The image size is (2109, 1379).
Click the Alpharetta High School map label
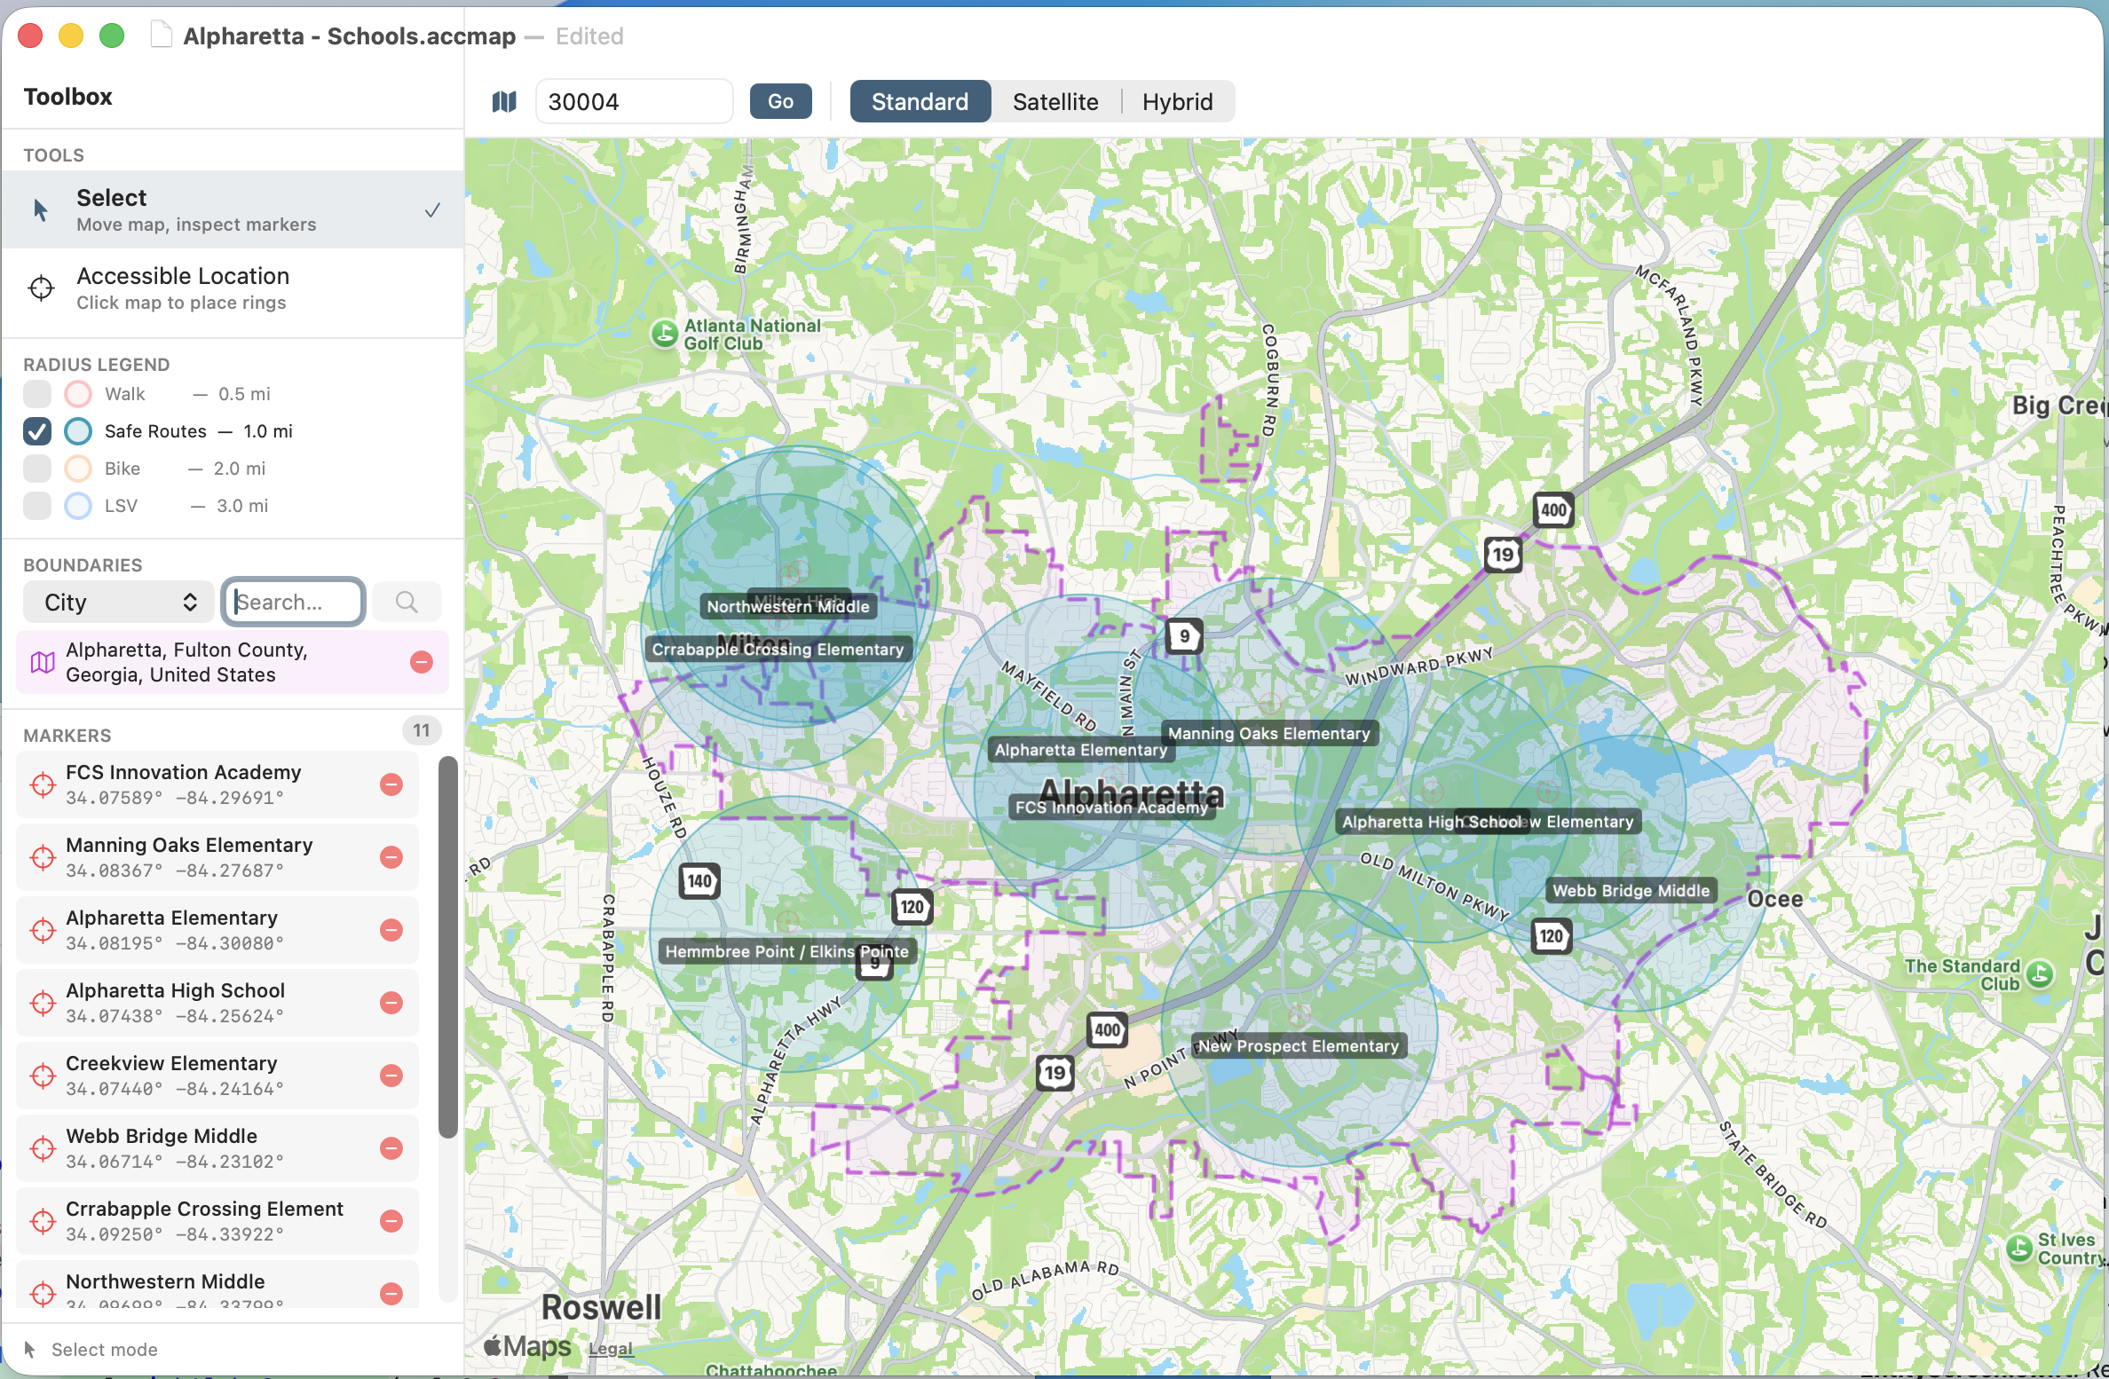(1431, 823)
